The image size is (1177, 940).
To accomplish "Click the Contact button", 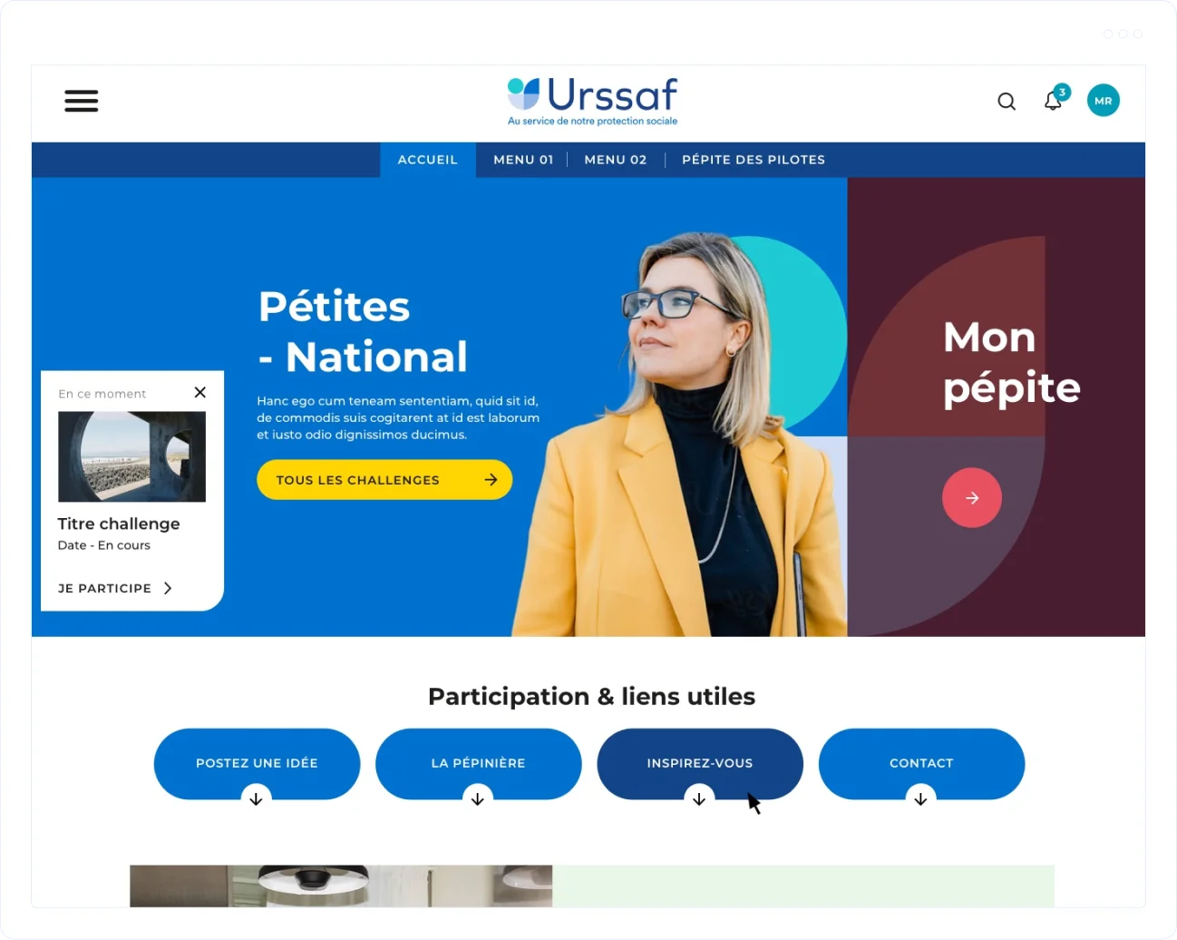I will 921,763.
